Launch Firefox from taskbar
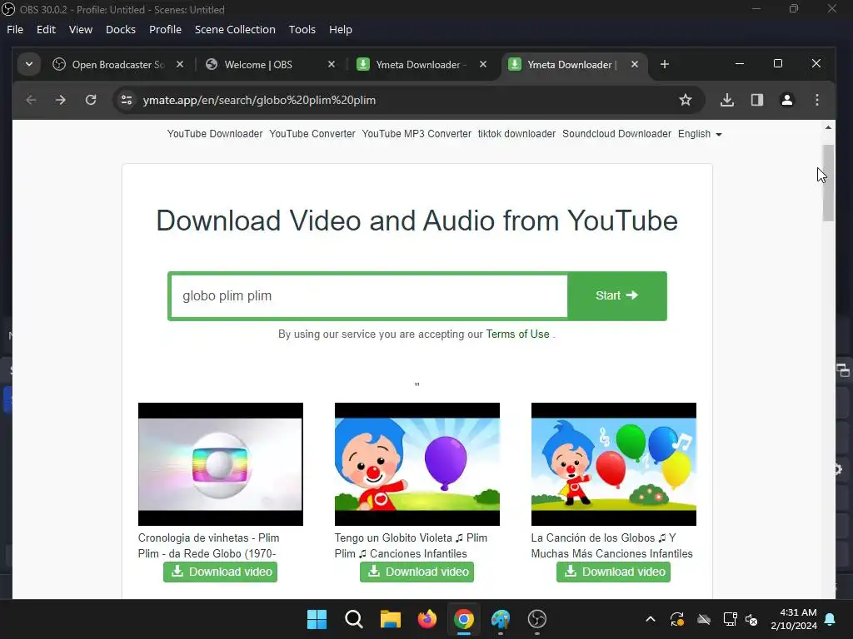Image resolution: width=853 pixels, height=639 pixels. point(427,619)
